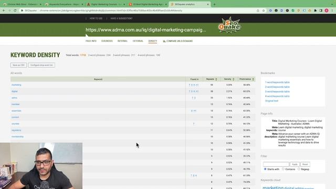Open the Chrome extensions puzzle icon
336x189 pixels.
(x=315, y=10)
